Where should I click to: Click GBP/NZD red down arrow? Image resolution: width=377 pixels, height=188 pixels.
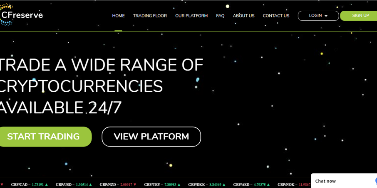coord(135,185)
